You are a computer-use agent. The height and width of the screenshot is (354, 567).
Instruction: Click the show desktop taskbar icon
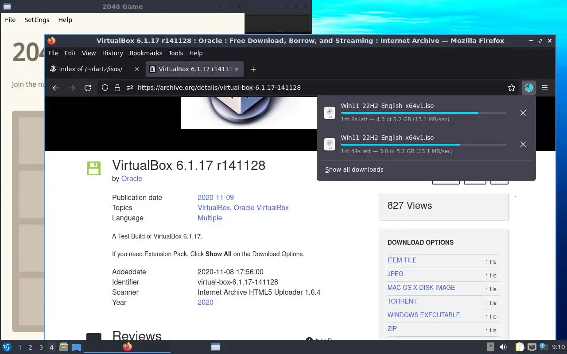pyautogui.click(x=77, y=347)
